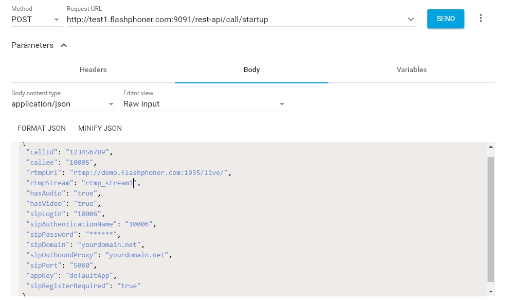Click the rtmpUrl value in the editor
The image size is (505, 300).
coord(150,173)
